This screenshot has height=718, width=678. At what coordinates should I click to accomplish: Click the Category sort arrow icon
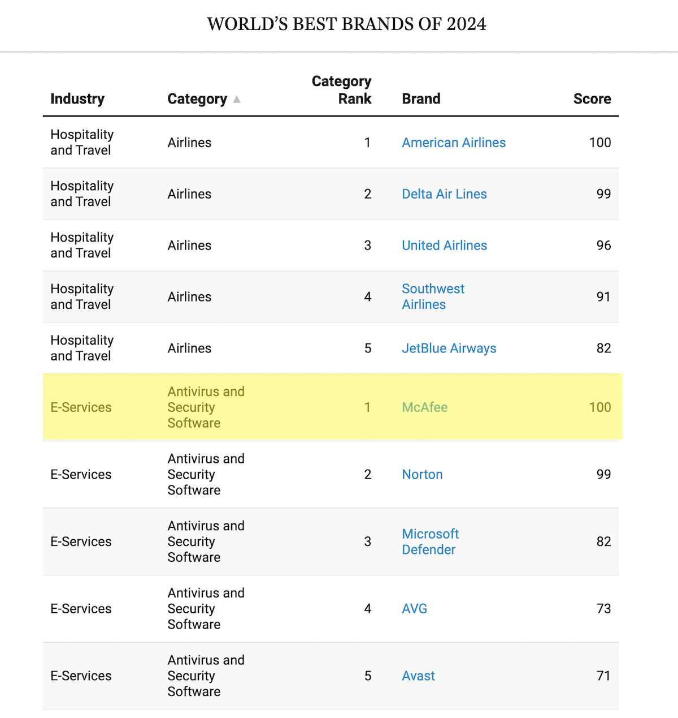pos(237,100)
